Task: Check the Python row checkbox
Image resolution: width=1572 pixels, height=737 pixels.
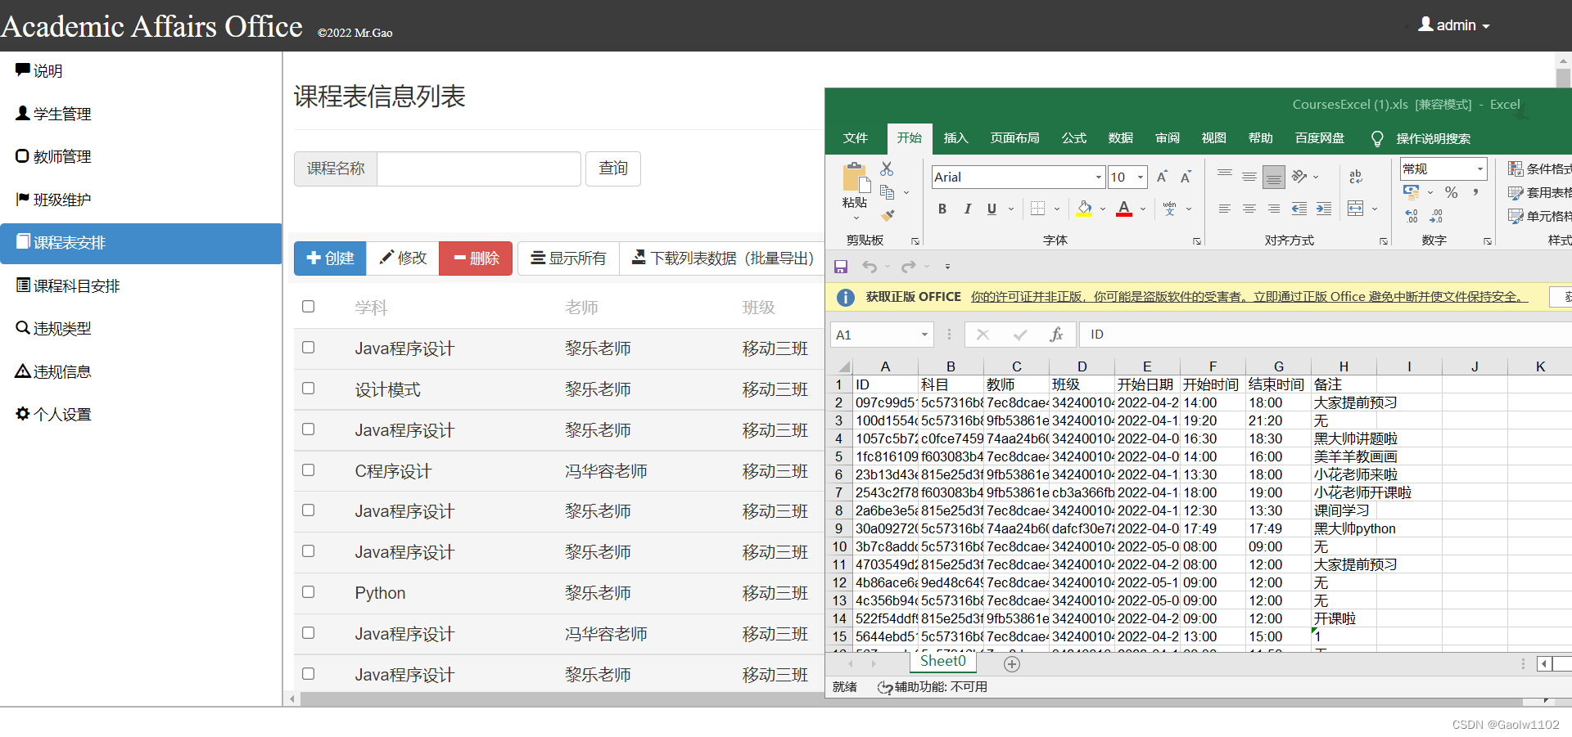Action: coord(308,592)
